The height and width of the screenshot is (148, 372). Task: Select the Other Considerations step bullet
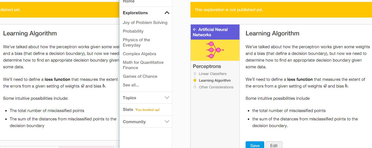(x=195, y=87)
